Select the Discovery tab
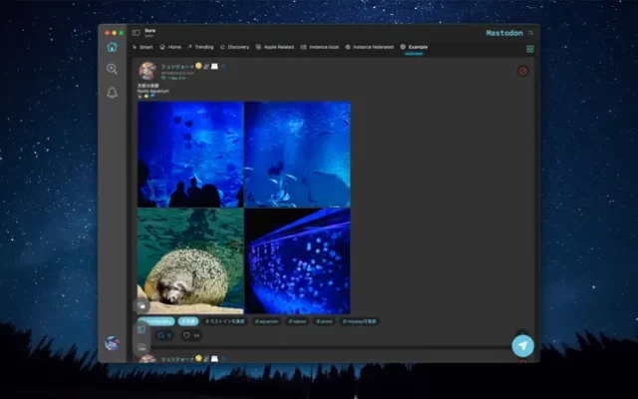Viewport: 638px width, 399px height. 235,47
